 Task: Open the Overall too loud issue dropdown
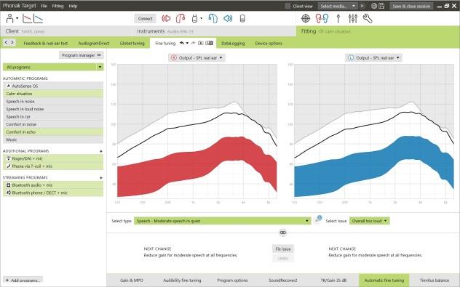pyautogui.click(x=369, y=221)
